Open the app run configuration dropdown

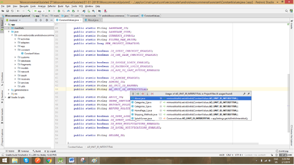click(x=40, y=11)
